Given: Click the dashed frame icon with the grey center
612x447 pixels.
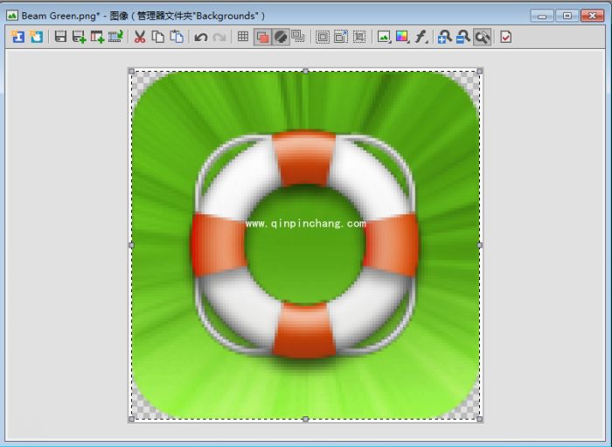Looking at the screenshot, I should click(359, 37).
